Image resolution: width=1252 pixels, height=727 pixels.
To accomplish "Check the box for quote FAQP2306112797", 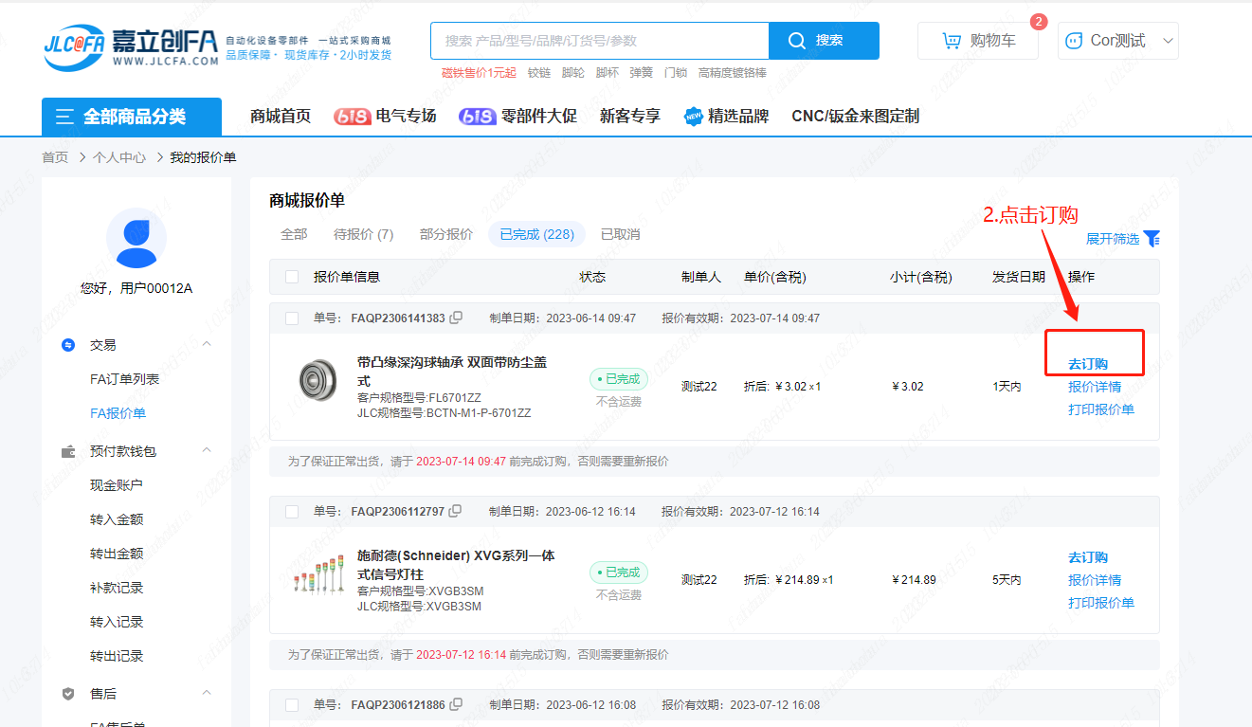I will 292,512.
